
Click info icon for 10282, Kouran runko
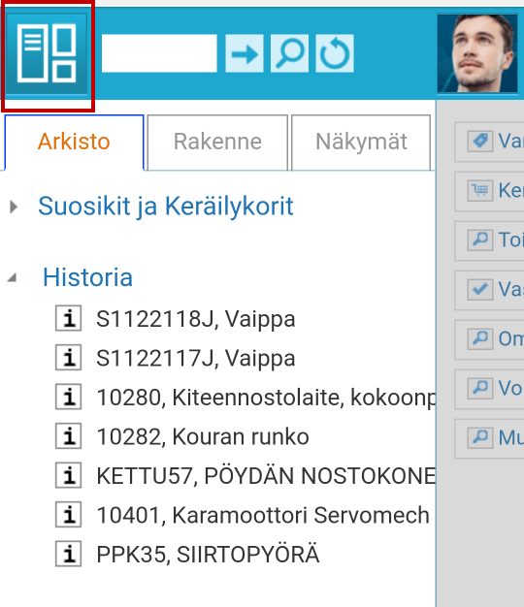[x=69, y=436]
